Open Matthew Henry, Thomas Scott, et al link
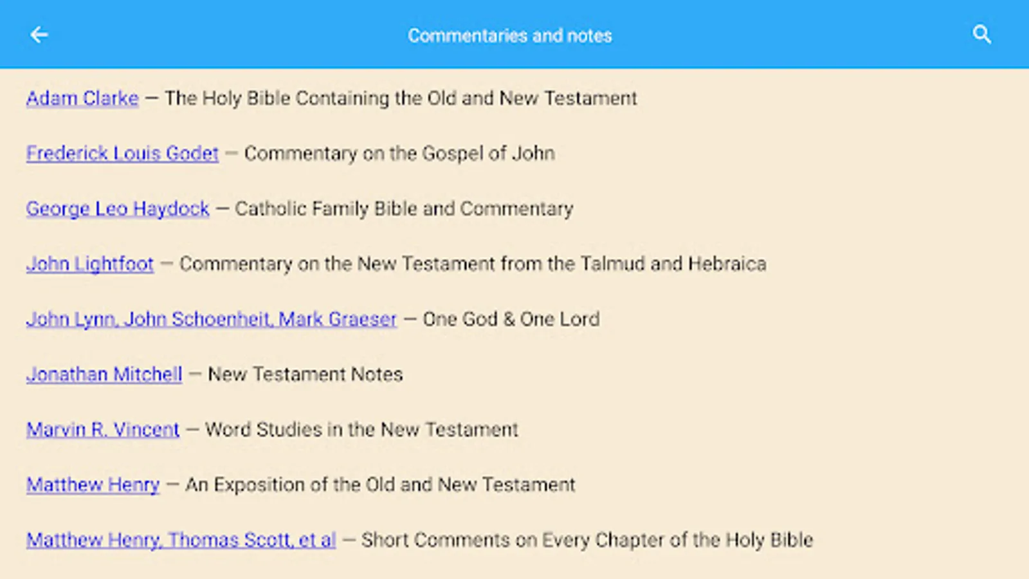 181,540
